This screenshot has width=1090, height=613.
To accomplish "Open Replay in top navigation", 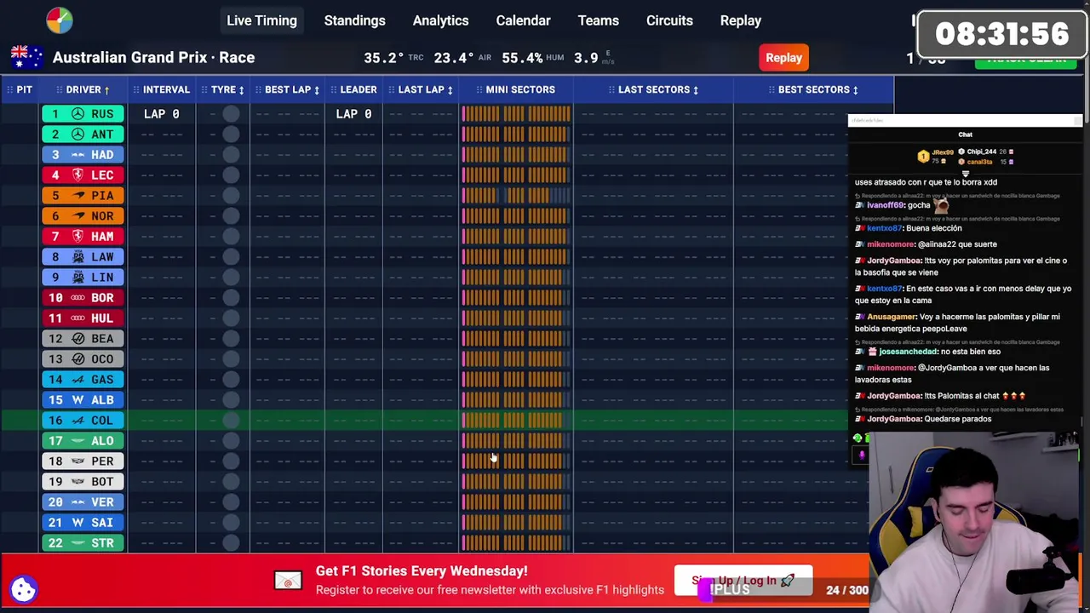I will (x=740, y=20).
